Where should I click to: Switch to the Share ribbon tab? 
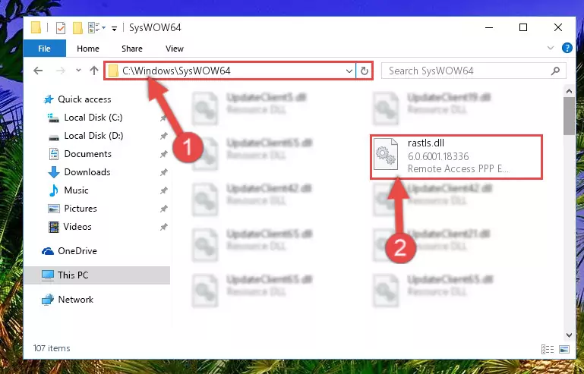point(132,49)
